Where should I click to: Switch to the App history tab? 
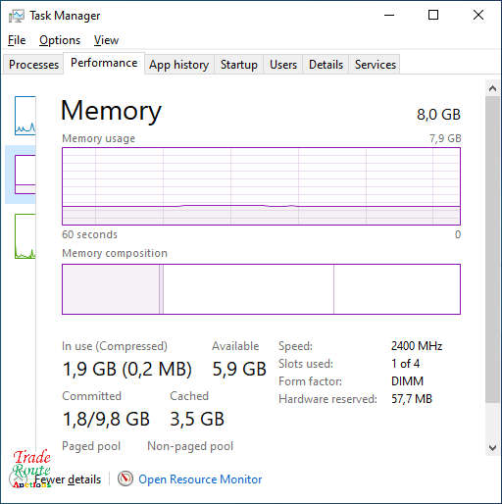coord(179,65)
